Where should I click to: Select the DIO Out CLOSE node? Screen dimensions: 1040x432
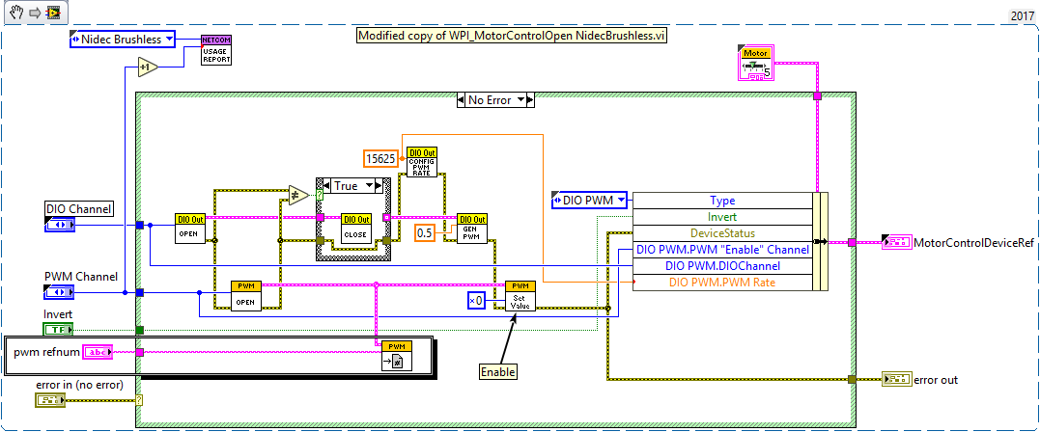point(356,229)
